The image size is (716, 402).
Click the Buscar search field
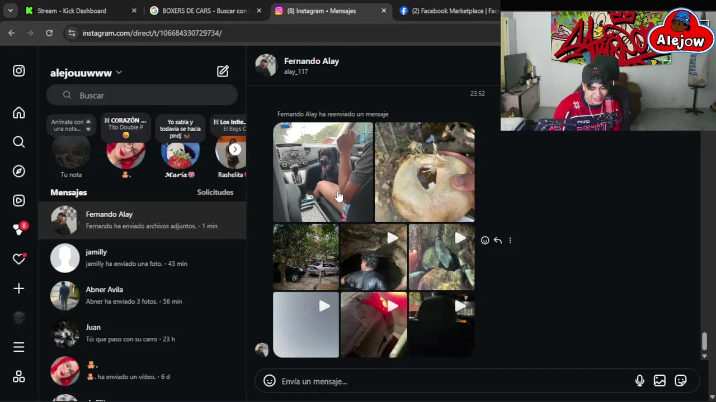(142, 95)
